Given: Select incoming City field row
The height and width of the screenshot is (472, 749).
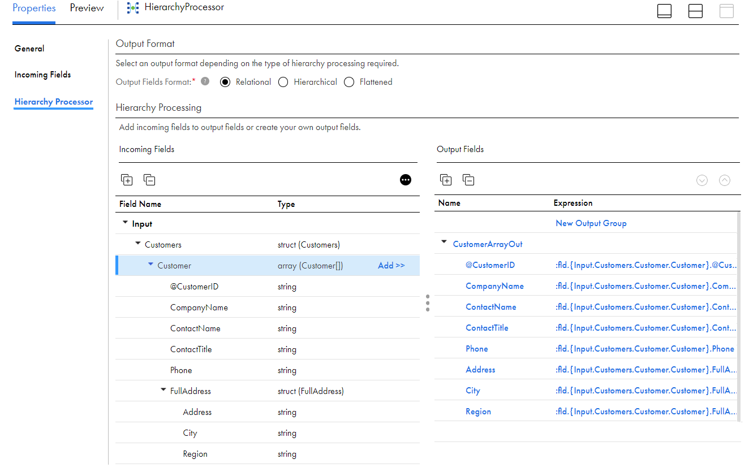Looking at the screenshot, I should (x=268, y=433).
